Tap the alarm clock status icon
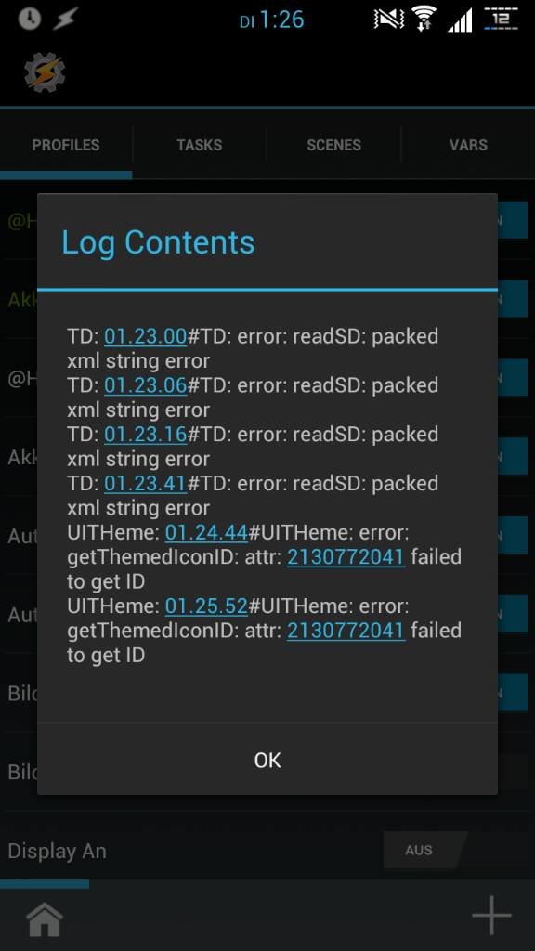The height and width of the screenshot is (951, 535). pyautogui.click(x=29, y=19)
